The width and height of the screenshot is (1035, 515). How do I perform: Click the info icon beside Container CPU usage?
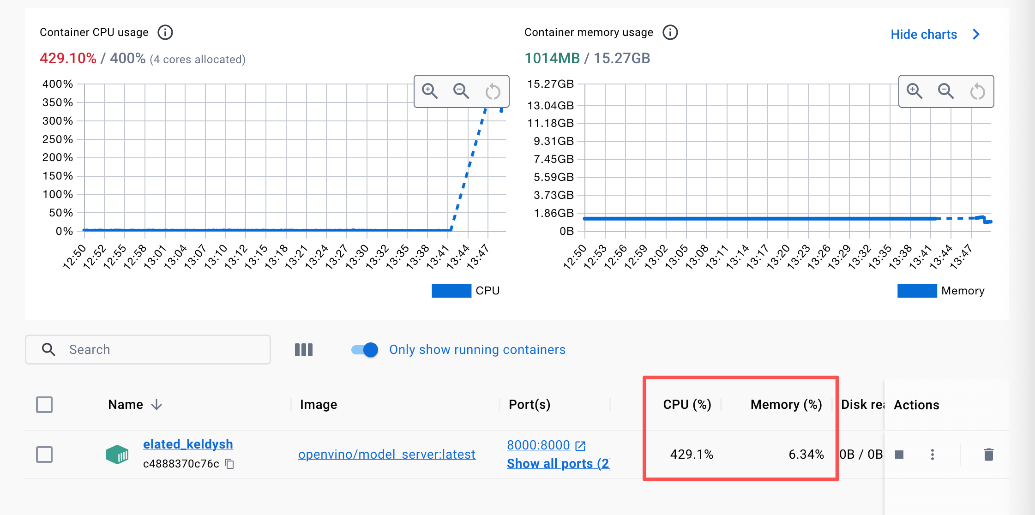coord(165,32)
